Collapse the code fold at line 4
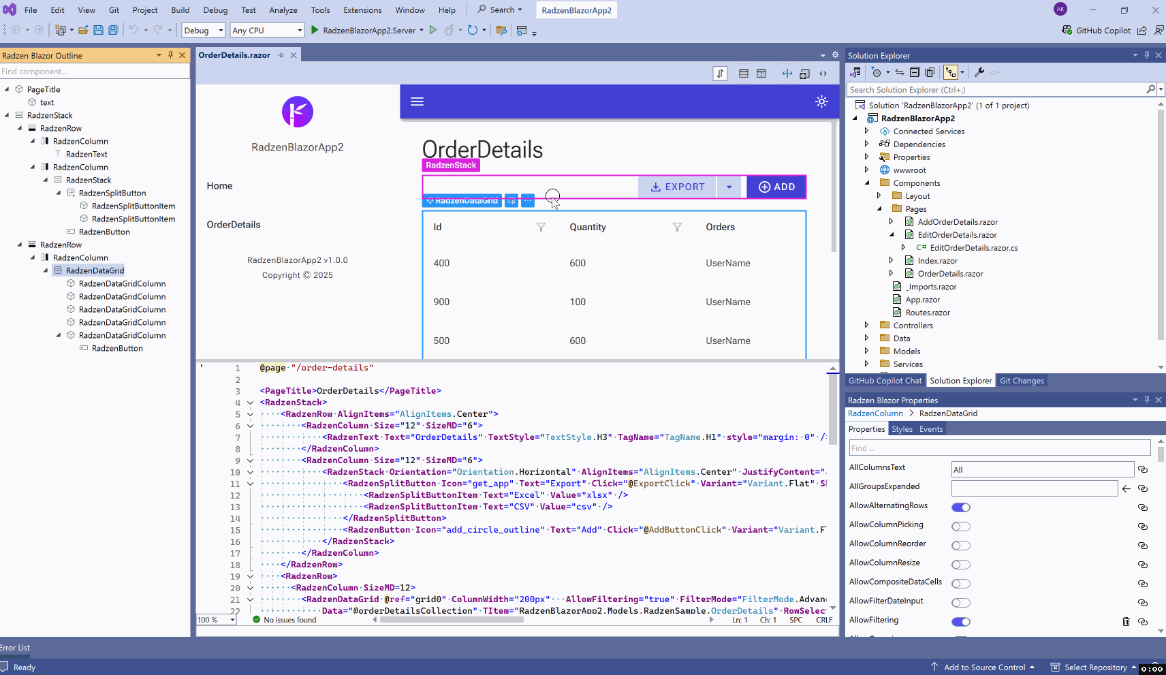 tap(250, 403)
